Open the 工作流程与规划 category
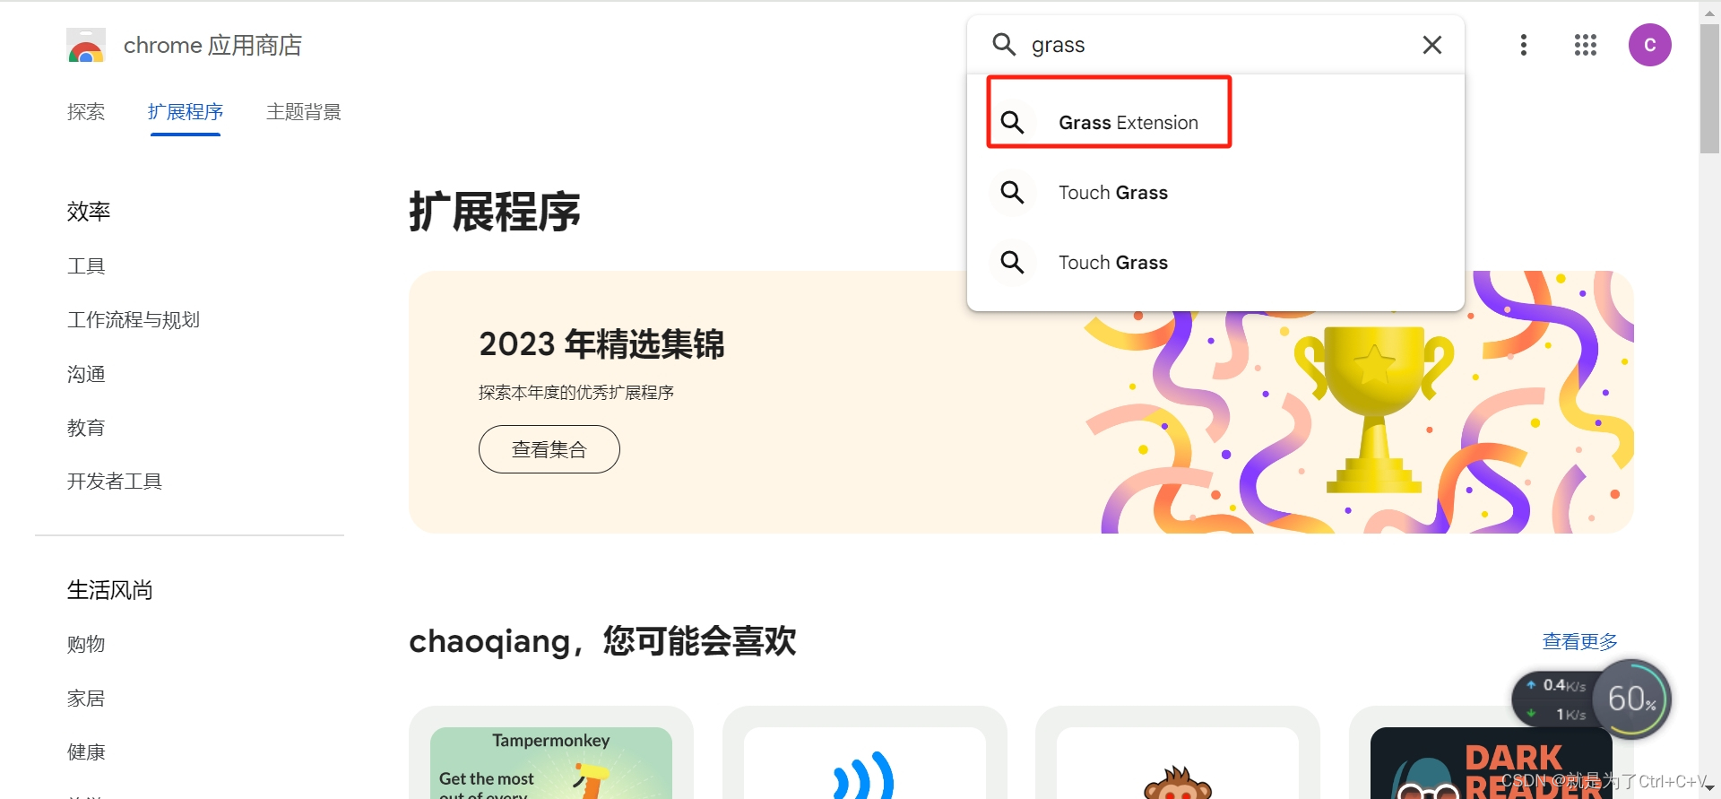The image size is (1721, 799). tap(134, 320)
